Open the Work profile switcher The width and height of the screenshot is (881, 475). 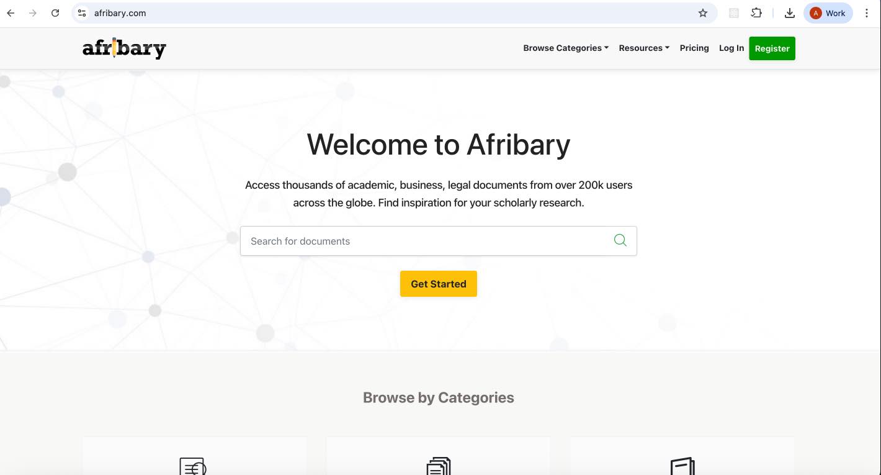tap(828, 13)
